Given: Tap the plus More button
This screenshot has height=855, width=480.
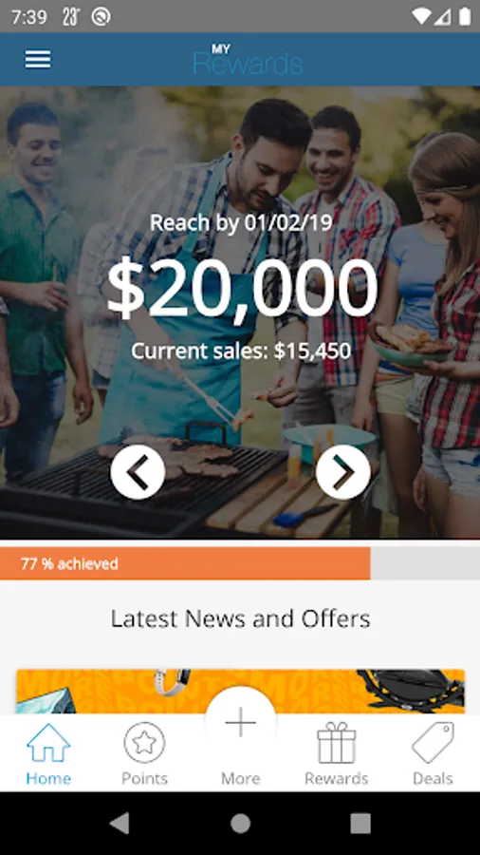Looking at the screenshot, I should [x=241, y=723].
